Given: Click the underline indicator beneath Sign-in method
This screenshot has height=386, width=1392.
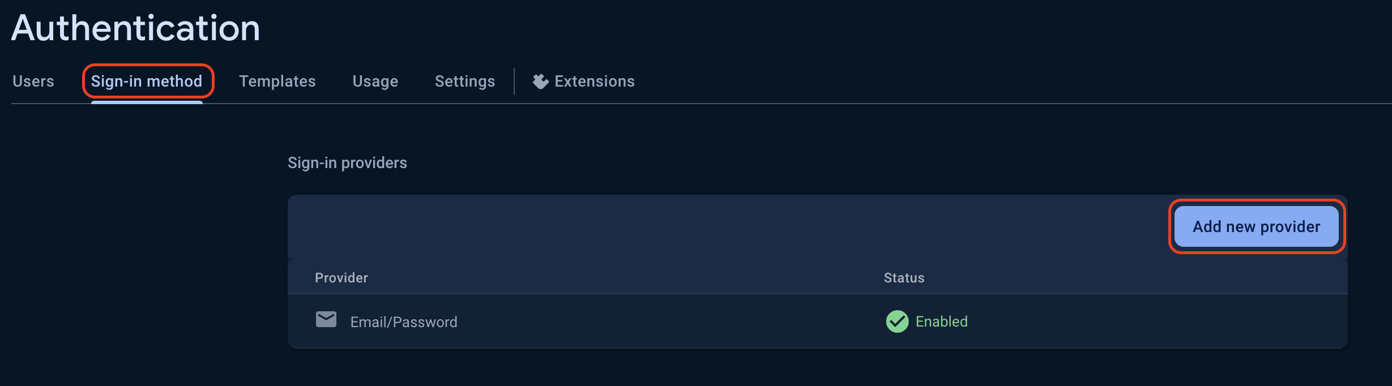Looking at the screenshot, I should click(147, 102).
